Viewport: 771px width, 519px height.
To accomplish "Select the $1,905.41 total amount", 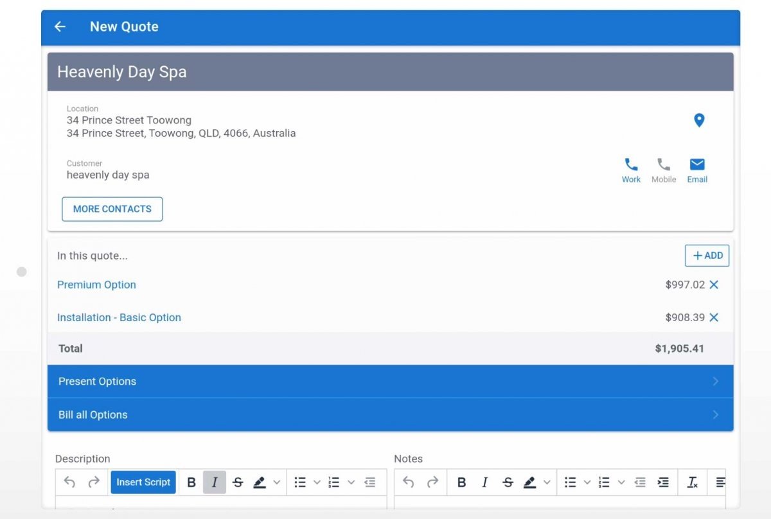I will coord(680,349).
